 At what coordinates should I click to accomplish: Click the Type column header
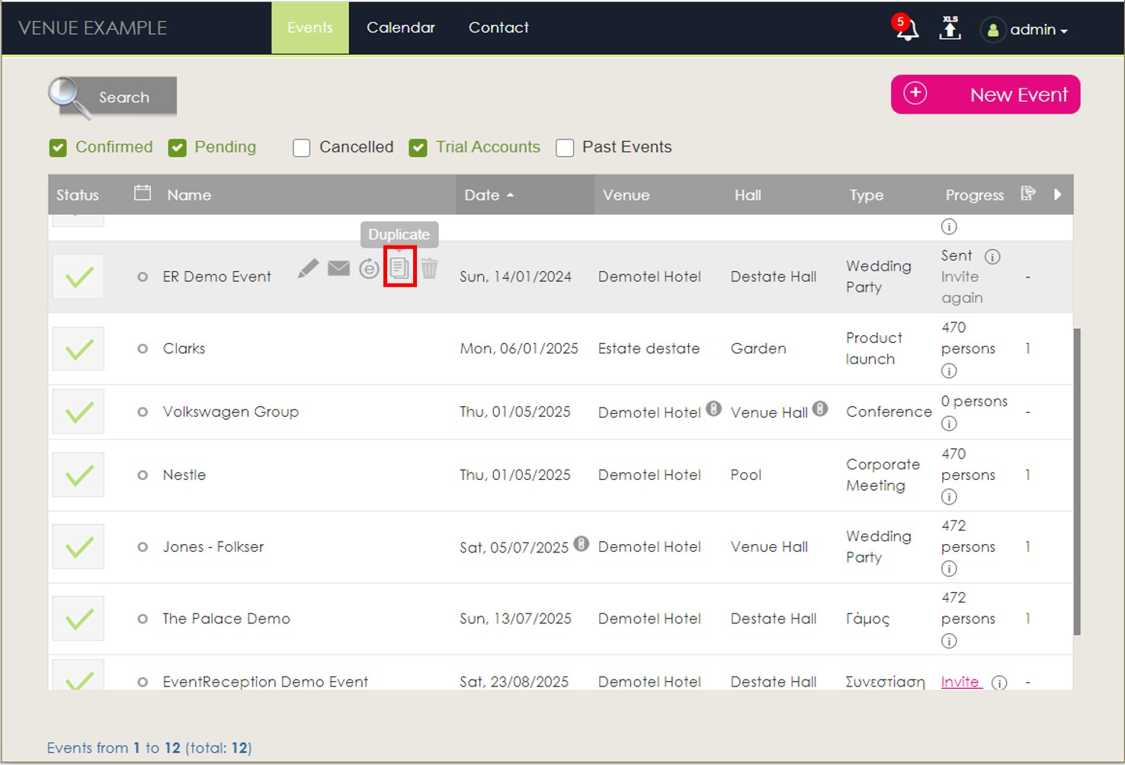click(867, 195)
